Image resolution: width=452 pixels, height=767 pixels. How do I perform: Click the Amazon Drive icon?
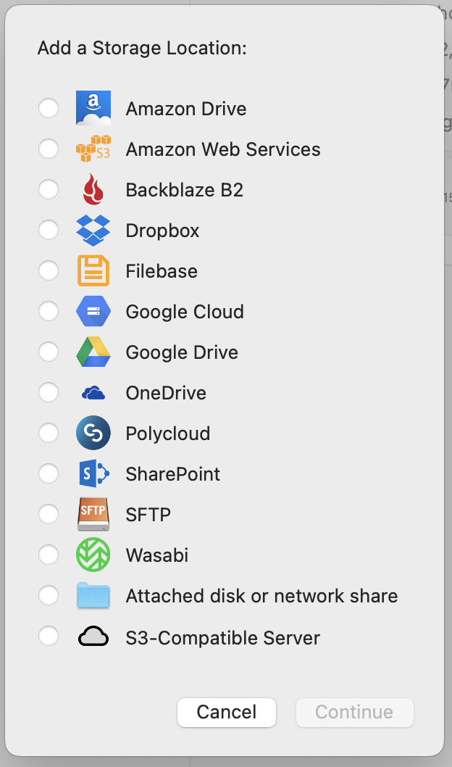(x=93, y=109)
